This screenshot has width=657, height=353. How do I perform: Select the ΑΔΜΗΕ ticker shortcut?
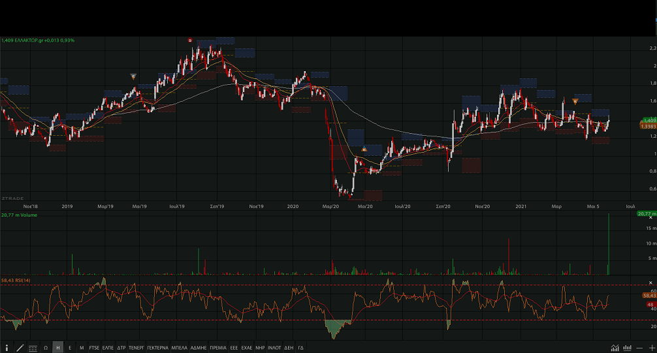click(199, 348)
